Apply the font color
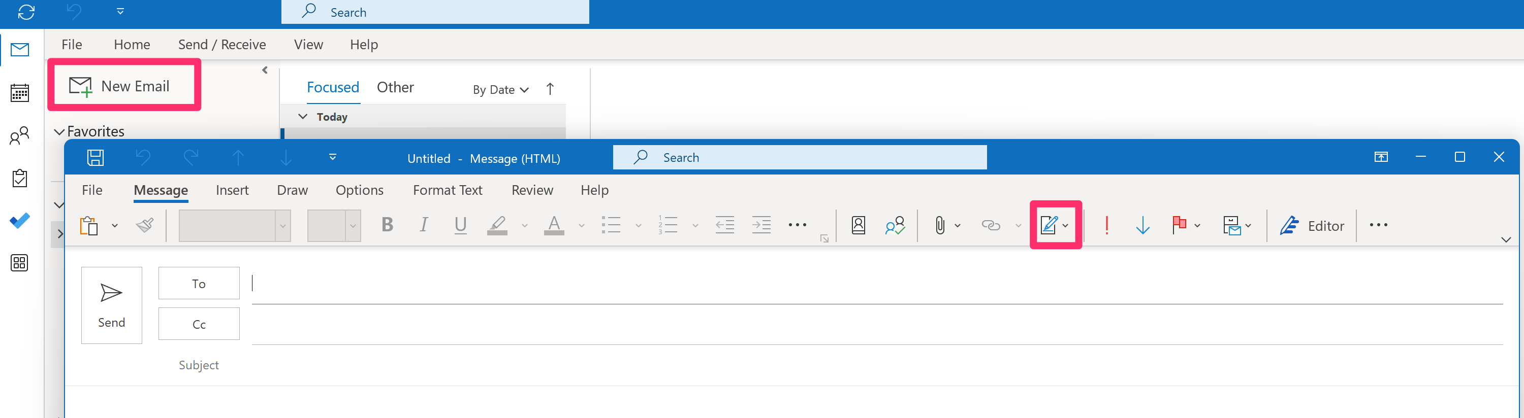 tap(554, 225)
